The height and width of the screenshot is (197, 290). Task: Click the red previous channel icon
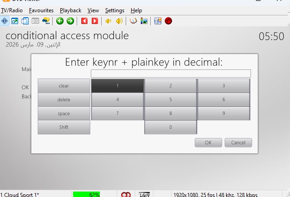tap(84, 20)
